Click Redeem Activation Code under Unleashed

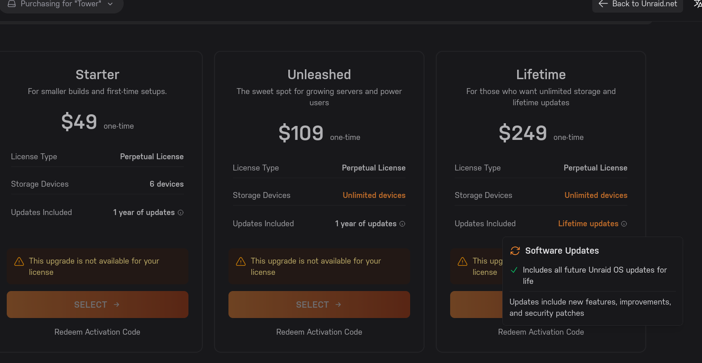coord(319,332)
